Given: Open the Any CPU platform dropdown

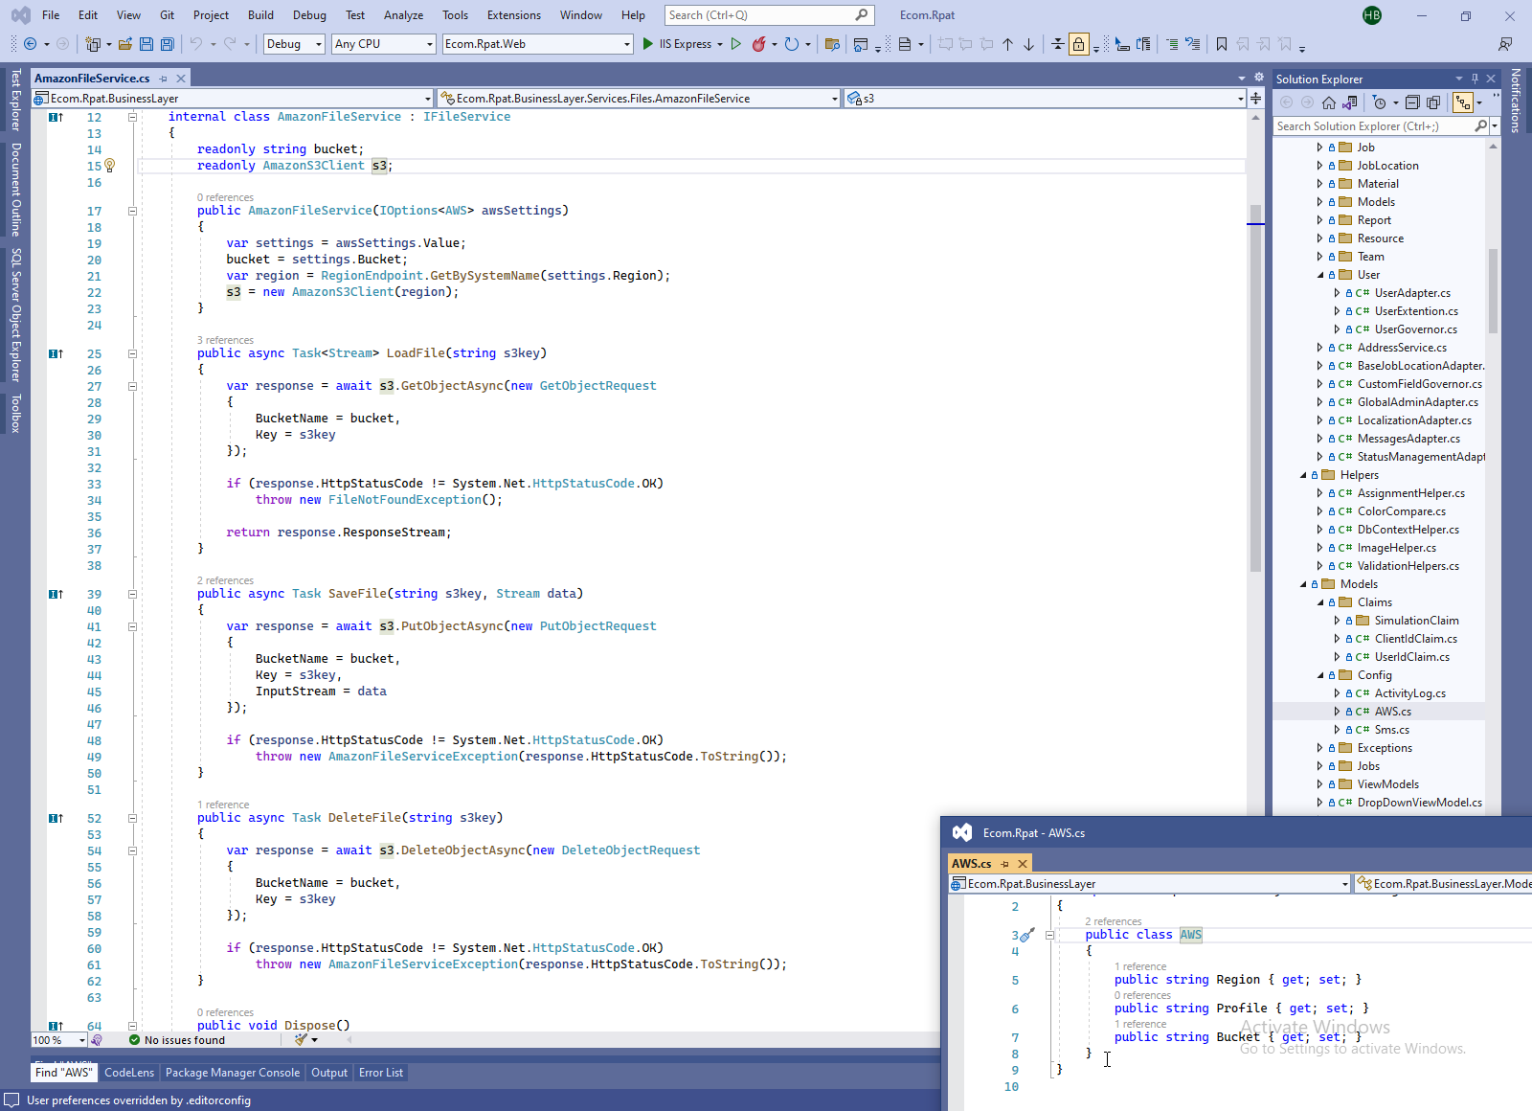Looking at the screenshot, I should pyautogui.click(x=384, y=44).
